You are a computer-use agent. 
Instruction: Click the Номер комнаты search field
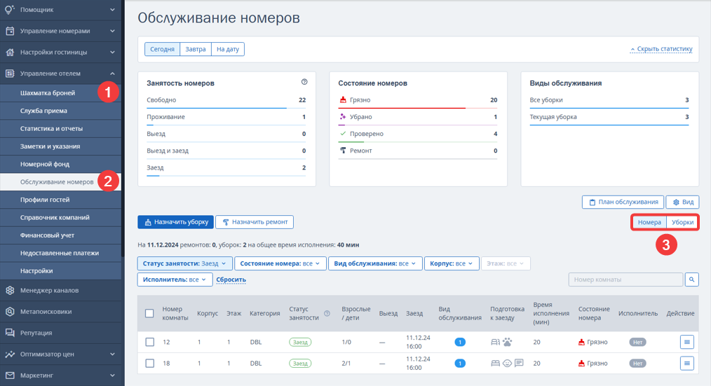(625, 280)
